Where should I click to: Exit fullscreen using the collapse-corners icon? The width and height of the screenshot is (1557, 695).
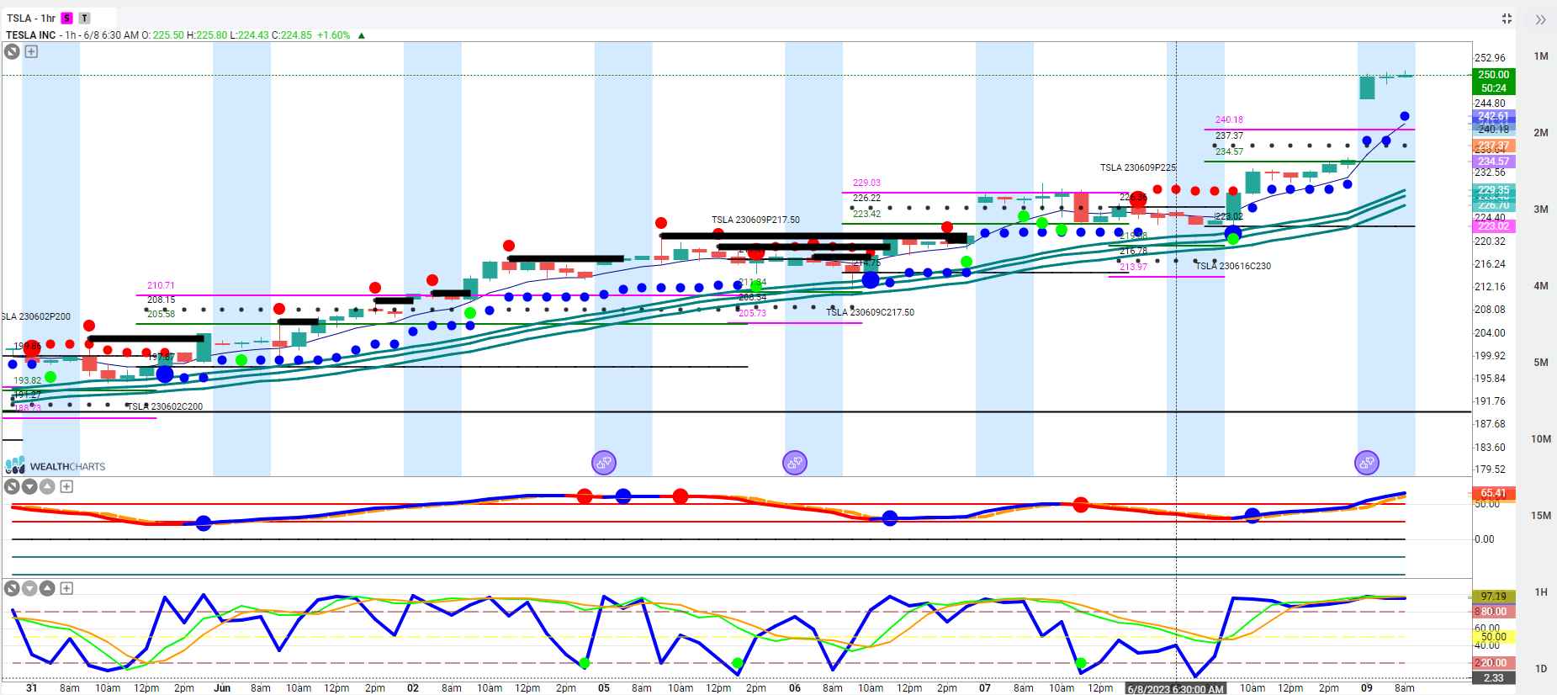[1507, 19]
